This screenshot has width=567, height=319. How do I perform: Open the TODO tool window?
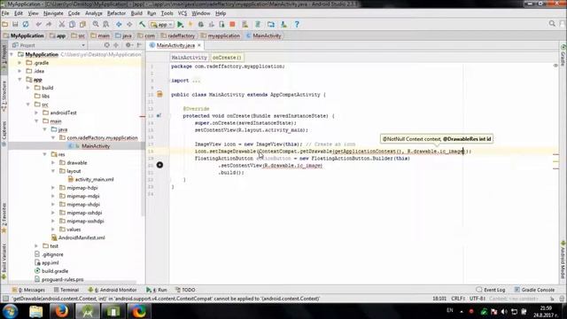[x=185, y=290]
